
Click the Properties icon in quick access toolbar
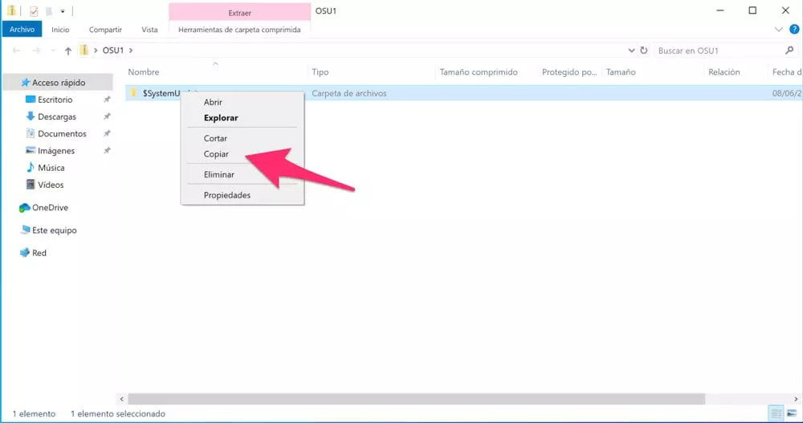click(34, 11)
